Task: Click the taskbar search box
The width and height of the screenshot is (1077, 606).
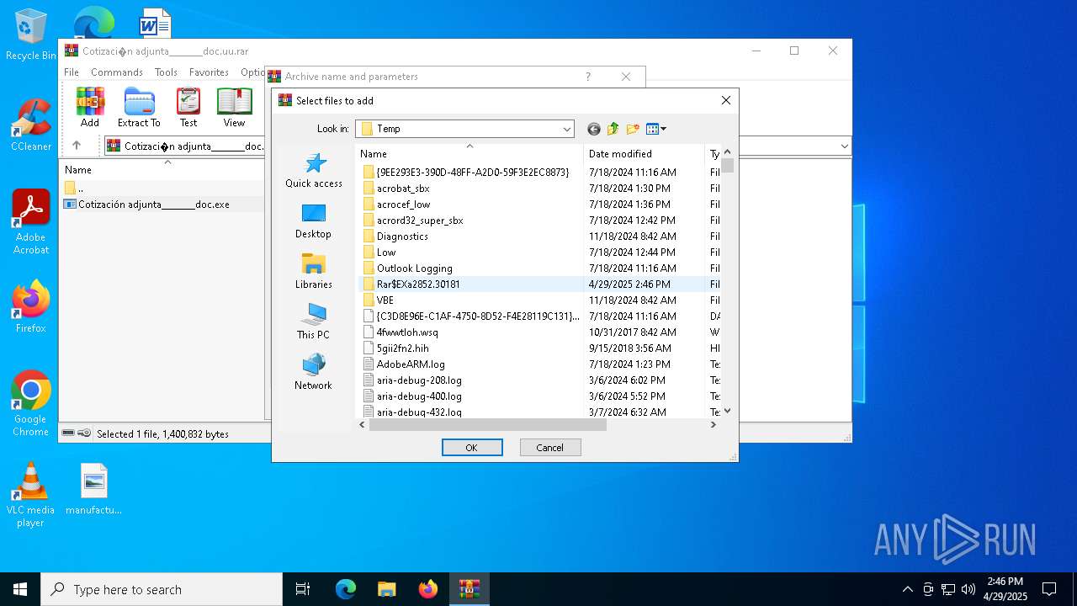Action: pos(162,589)
